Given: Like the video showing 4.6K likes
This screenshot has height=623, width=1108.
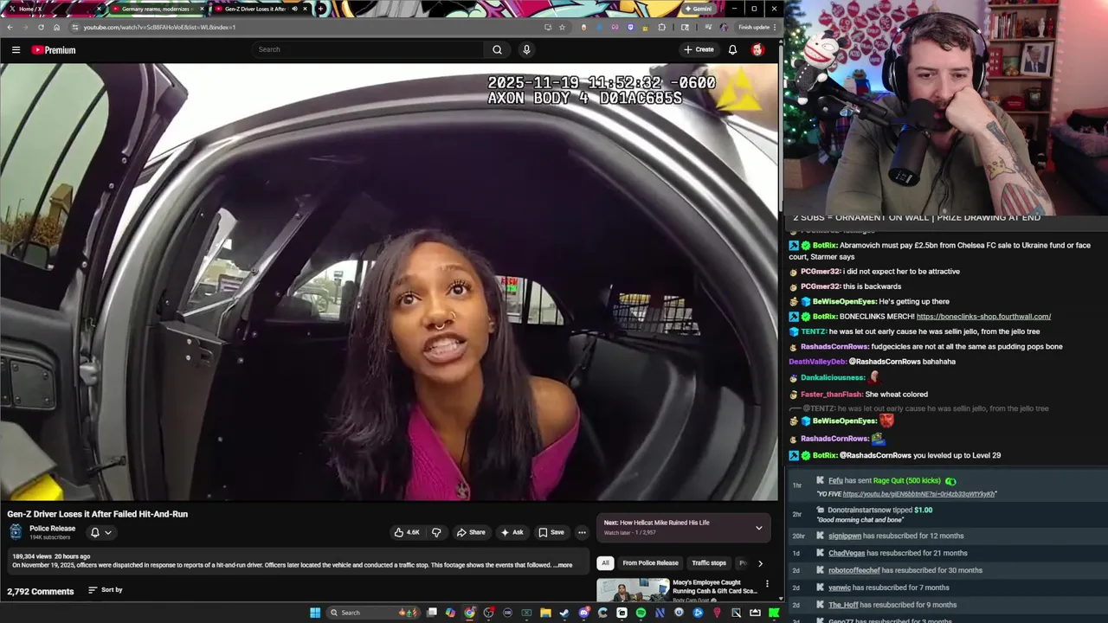Looking at the screenshot, I should pyautogui.click(x=407, y=532).
